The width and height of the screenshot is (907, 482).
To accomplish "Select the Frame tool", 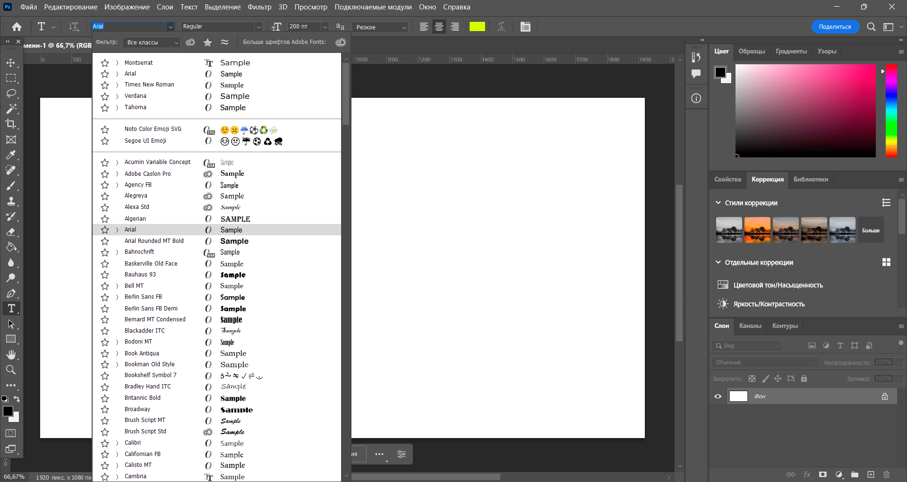I will [x=11, y=139].
